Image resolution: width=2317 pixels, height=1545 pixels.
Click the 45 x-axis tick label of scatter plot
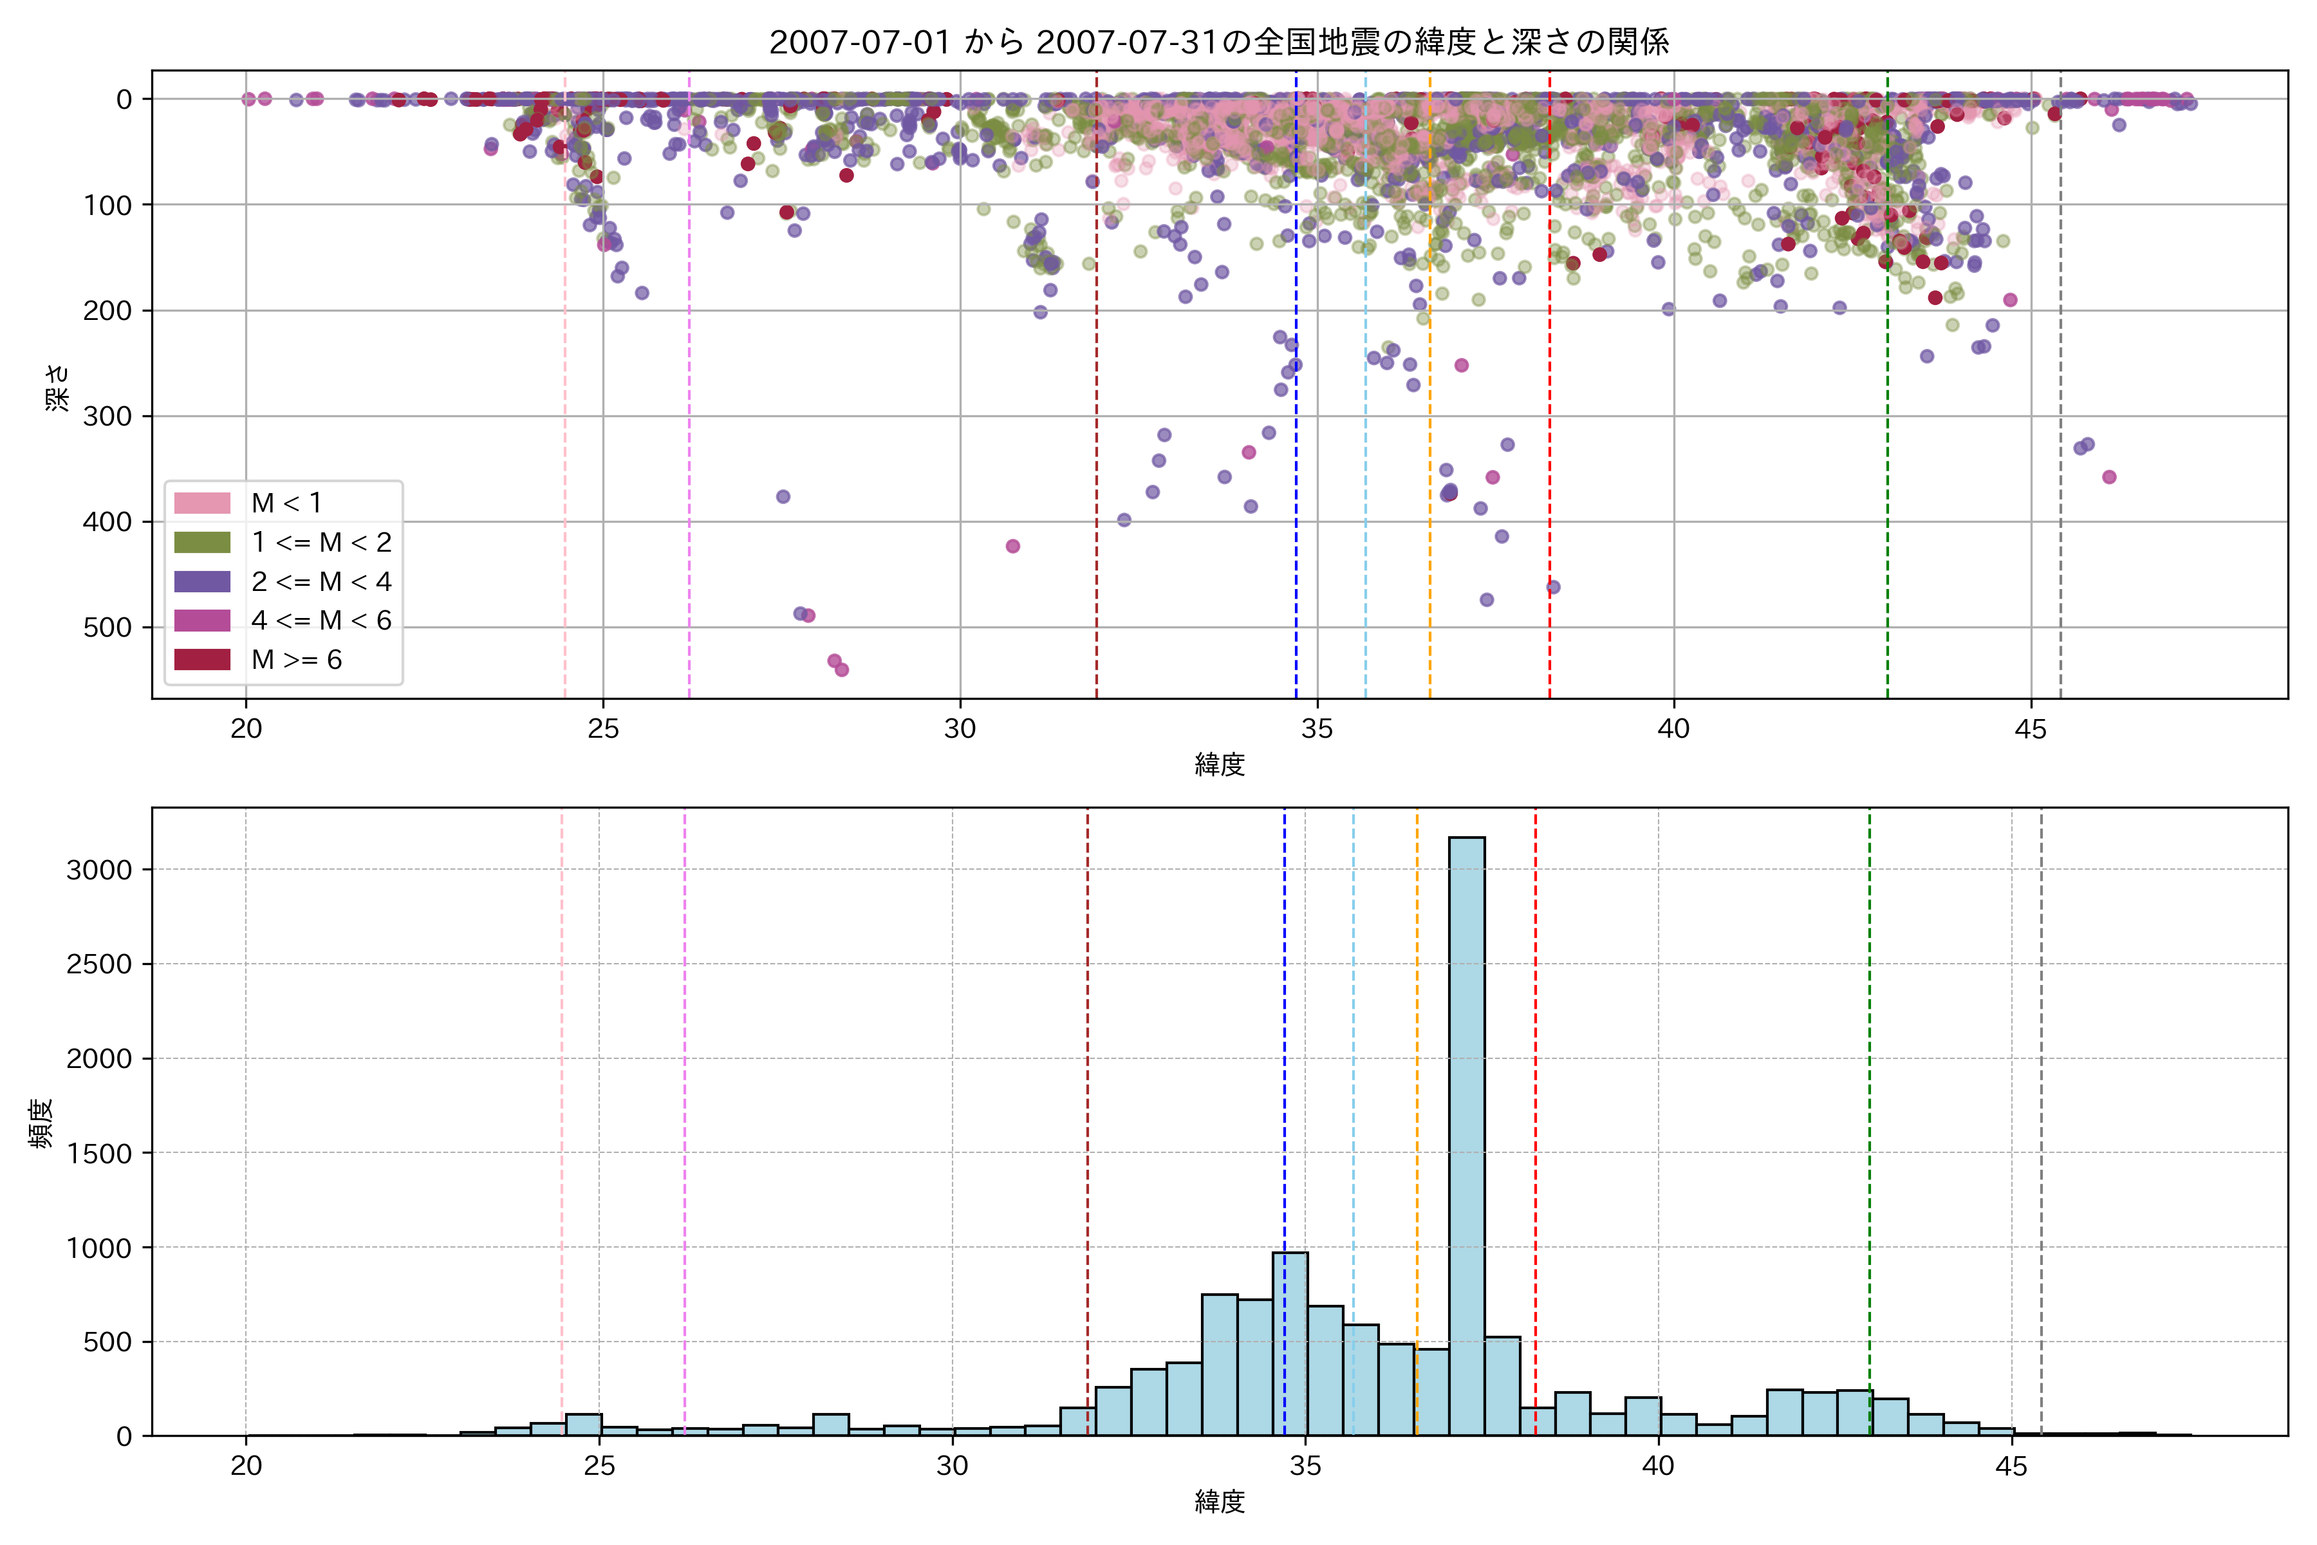(x=2031, y=730)
